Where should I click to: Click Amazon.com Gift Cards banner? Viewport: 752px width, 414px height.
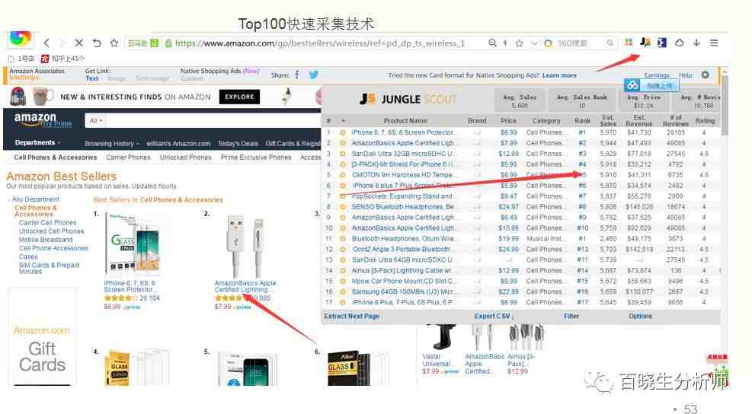(x=42, y=336)
